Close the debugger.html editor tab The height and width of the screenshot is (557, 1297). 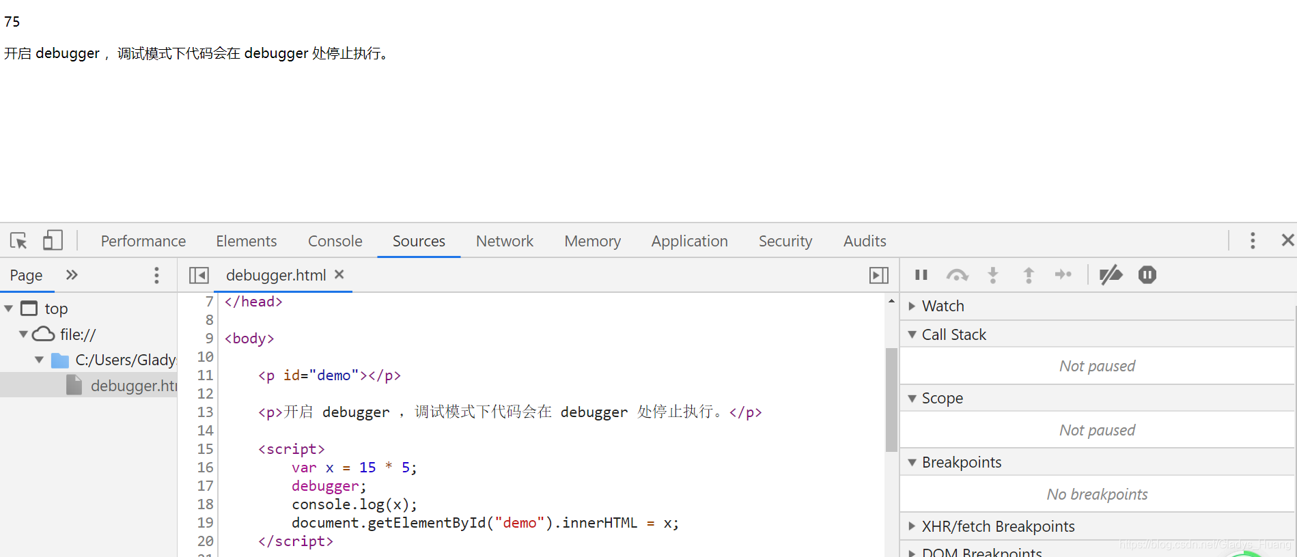pyautogui.click(x=339, y=274)
